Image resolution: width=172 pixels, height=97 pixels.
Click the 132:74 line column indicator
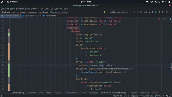[116, 96]
